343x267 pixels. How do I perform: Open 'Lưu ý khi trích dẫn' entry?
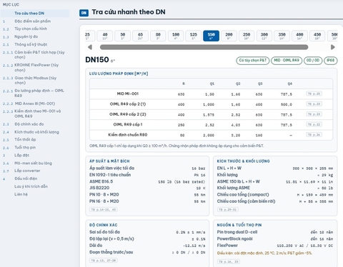tap(31, 186)
